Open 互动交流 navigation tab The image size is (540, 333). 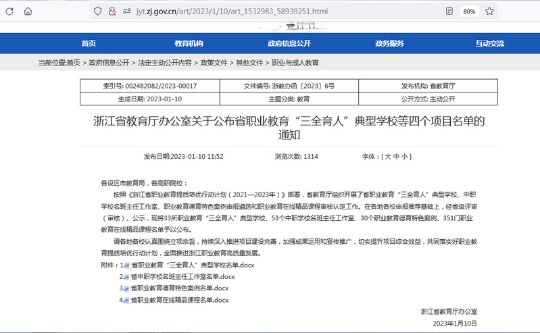point(489,43)
